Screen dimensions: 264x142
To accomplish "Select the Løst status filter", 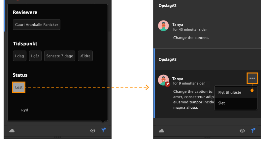I will 19,87.
